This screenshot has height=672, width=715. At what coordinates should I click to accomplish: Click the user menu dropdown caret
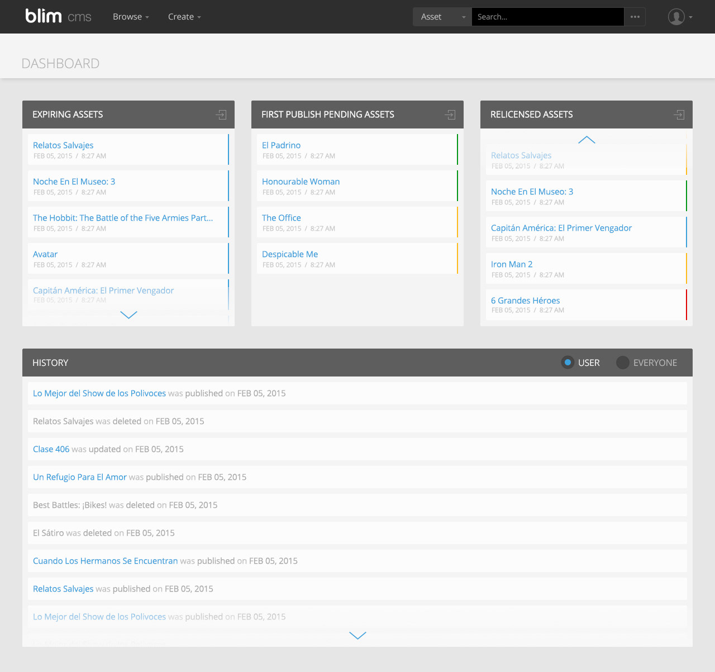690,17
